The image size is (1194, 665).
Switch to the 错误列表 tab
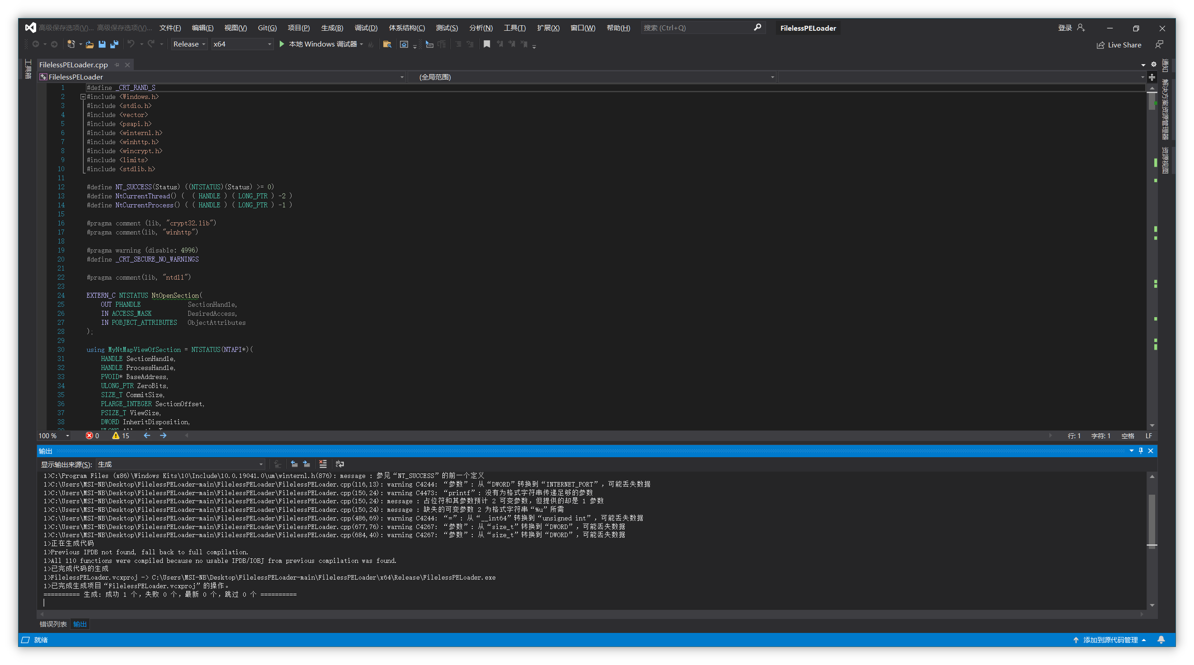point(53,624)
